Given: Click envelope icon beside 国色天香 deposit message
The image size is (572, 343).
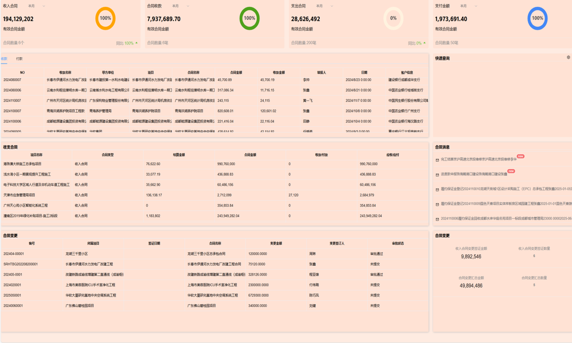Looking at the screenshot, I should (438, 205).
